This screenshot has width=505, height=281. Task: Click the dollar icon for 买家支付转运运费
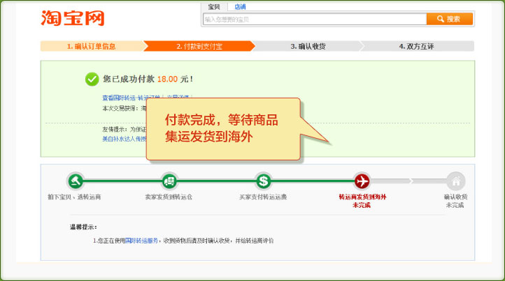264,181
